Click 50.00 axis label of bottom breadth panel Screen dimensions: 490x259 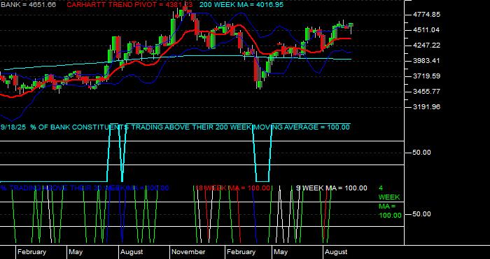(422, 214)
